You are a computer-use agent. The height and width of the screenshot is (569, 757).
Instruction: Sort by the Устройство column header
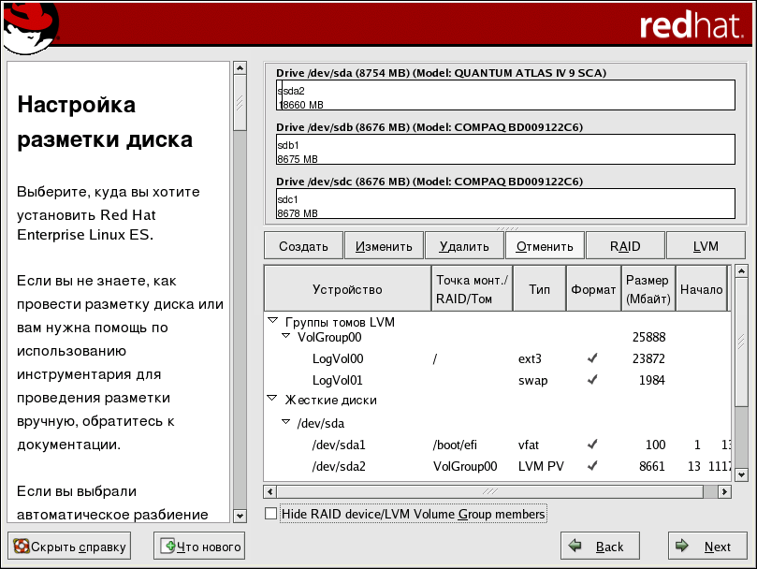[x=347, y=289]
